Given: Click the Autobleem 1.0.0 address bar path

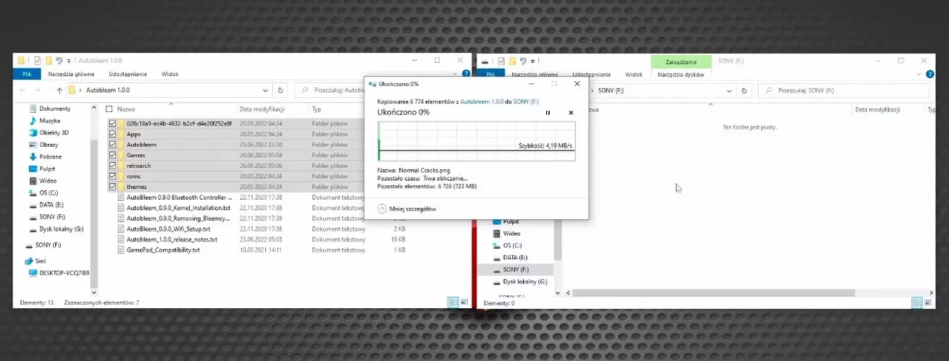Looking at the screenshot, I should (108, 90).
